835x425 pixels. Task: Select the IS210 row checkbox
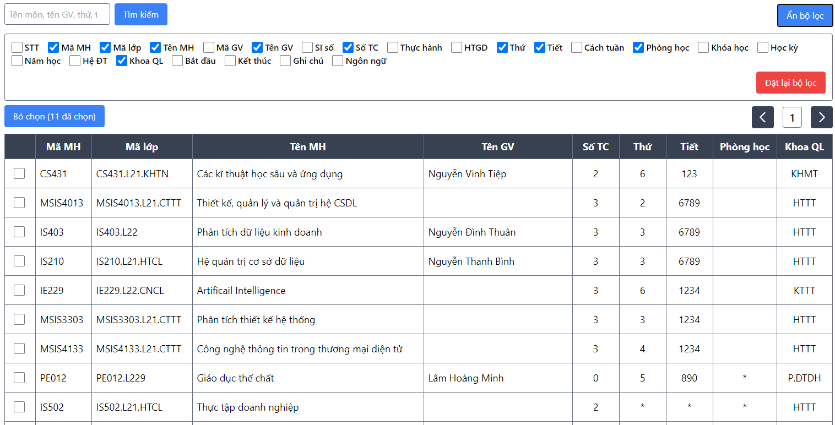[19, 261]
